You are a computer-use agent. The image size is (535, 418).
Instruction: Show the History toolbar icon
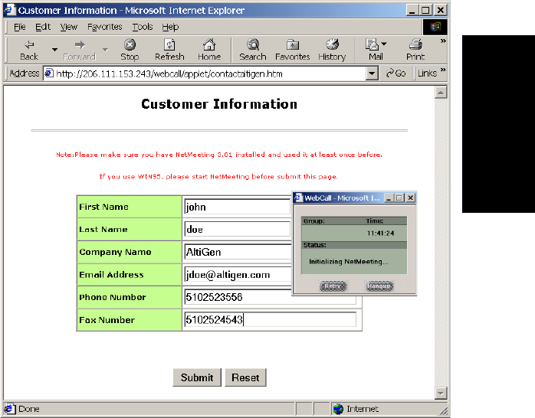click(332, 45)
